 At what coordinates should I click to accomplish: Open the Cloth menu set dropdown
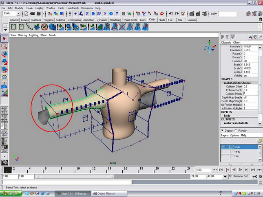[x=18, y=13]
